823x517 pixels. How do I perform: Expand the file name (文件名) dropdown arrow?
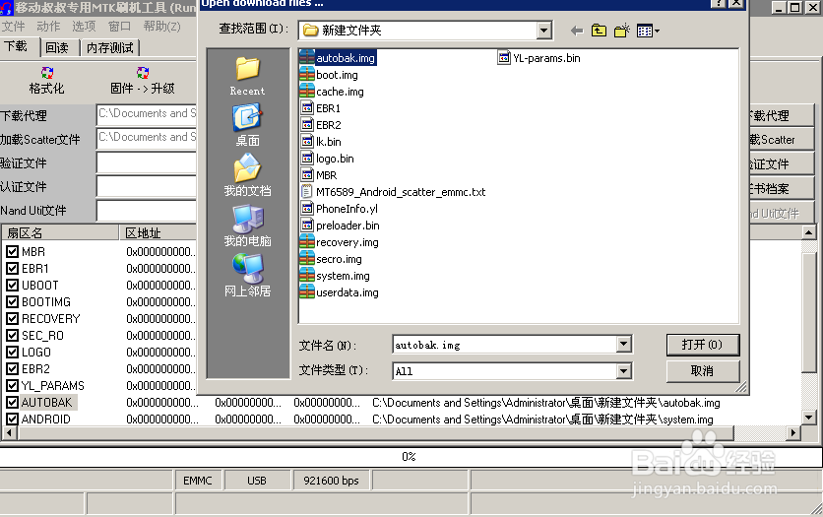[623, 345]
